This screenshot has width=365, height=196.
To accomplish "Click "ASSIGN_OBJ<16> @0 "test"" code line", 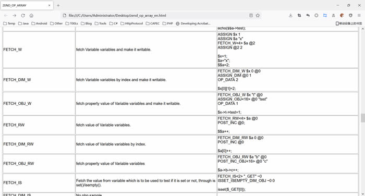I will [x=242, y=99].
